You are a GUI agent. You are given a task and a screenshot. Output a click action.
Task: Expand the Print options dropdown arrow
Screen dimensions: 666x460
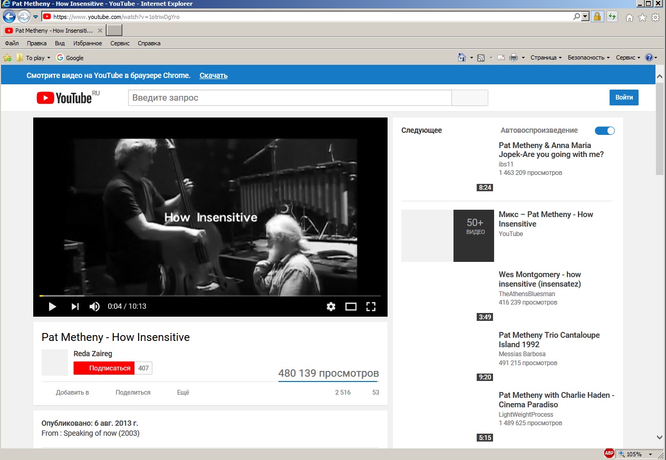[x=523, y=57]
